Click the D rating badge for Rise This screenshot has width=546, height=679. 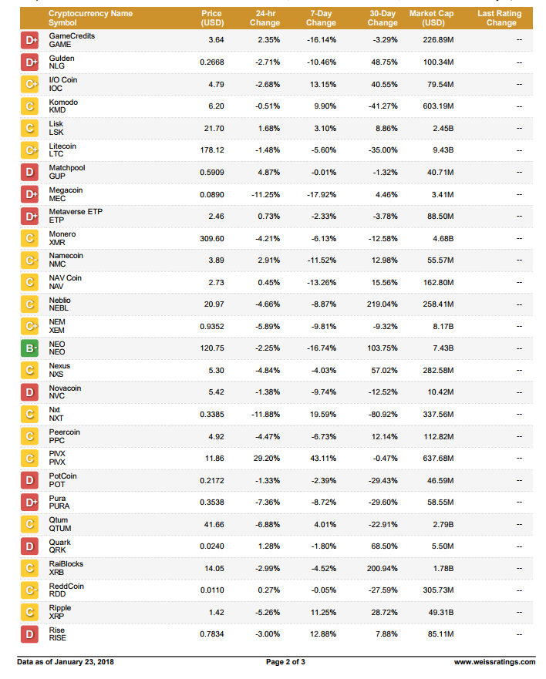29,634
